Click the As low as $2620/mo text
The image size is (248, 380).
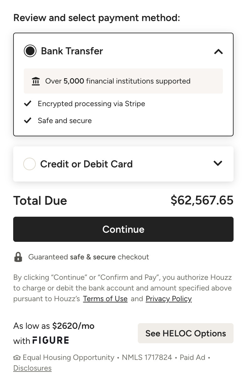pyautogui.click(x=54, y=326)
